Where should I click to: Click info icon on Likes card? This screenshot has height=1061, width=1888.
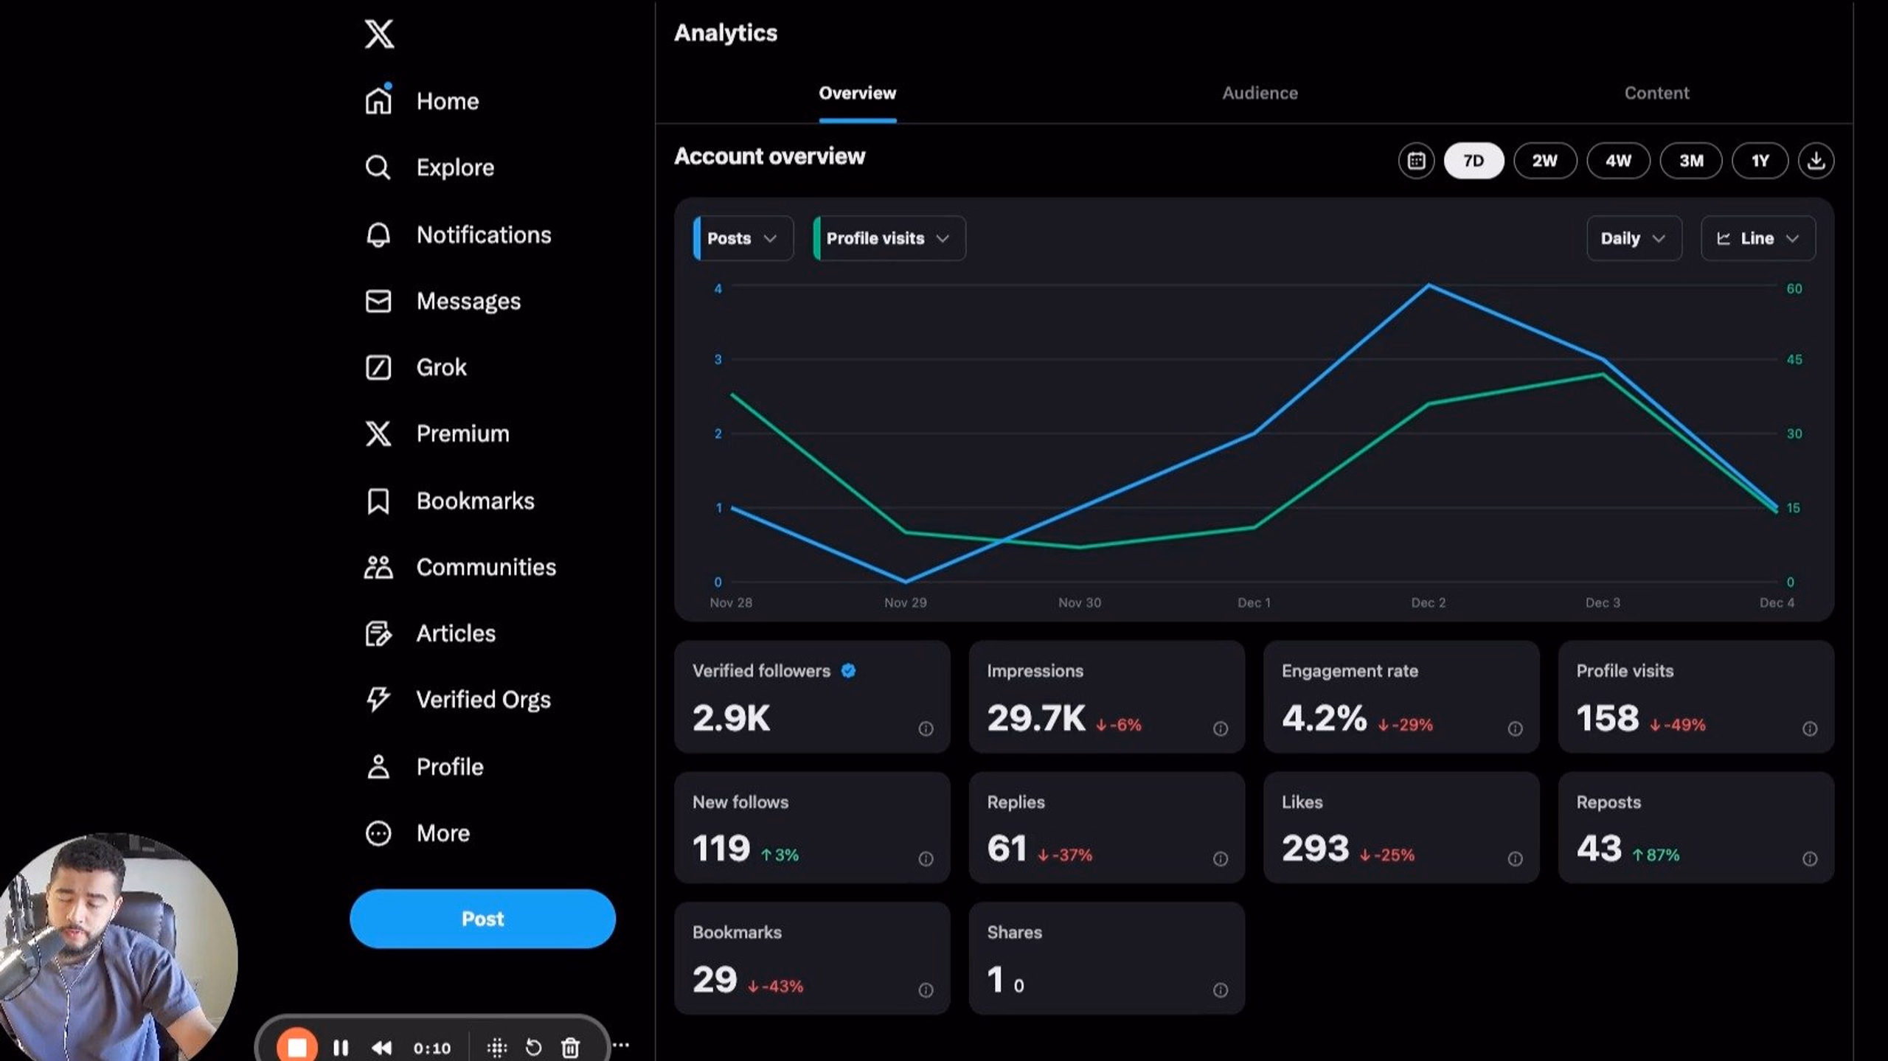[1515, 859]
